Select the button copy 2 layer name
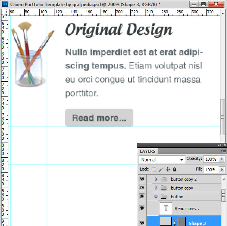This screenshot has height=226, width=227. (184, 179)
